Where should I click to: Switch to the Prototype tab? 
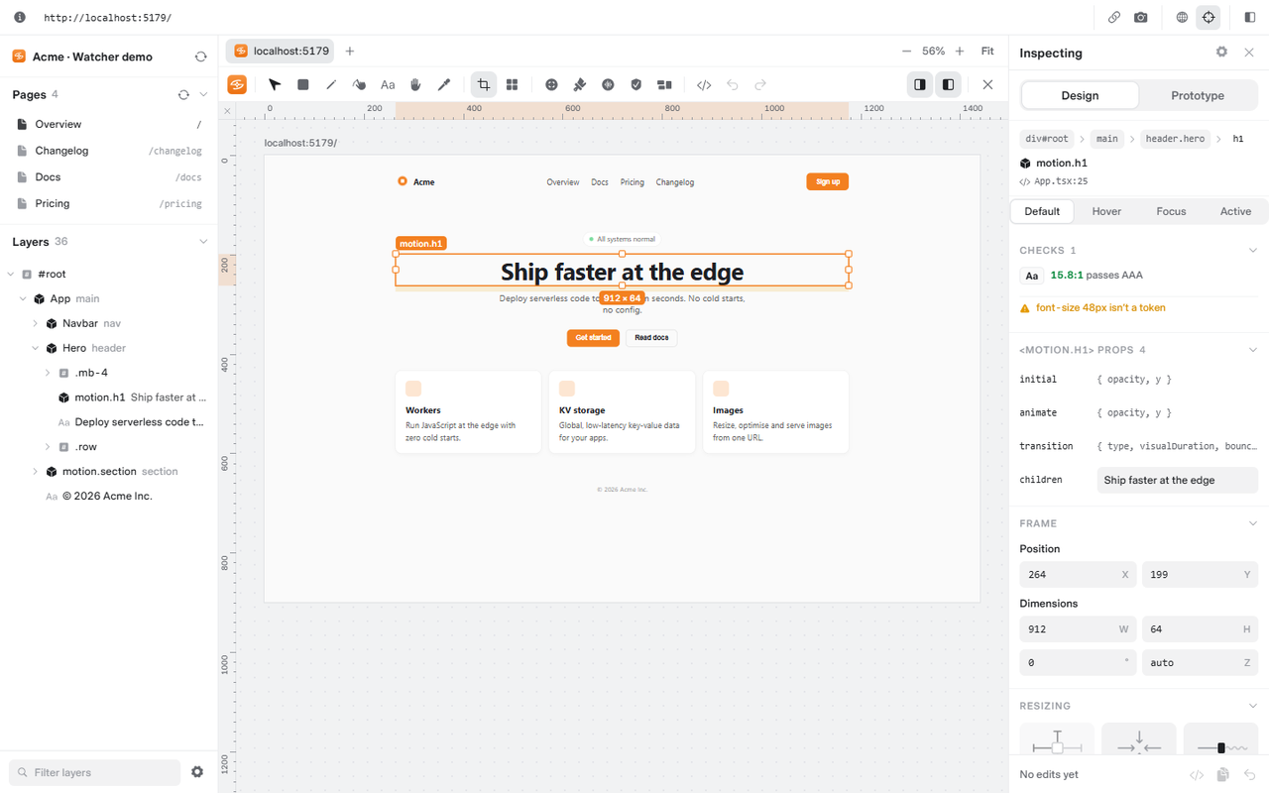1198,96
